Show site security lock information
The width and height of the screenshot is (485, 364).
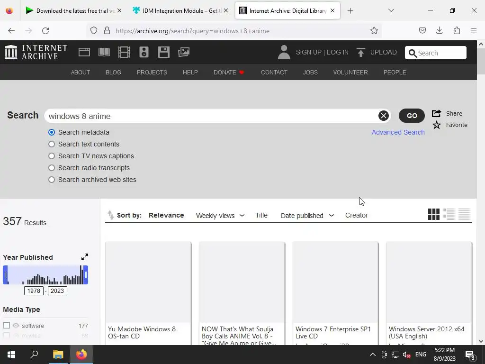(x=107, y=31)
